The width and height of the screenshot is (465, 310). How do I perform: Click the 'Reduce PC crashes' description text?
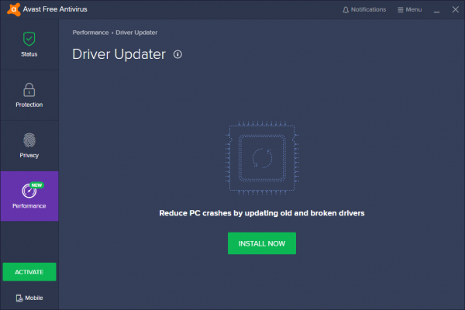tap(262, 213)
